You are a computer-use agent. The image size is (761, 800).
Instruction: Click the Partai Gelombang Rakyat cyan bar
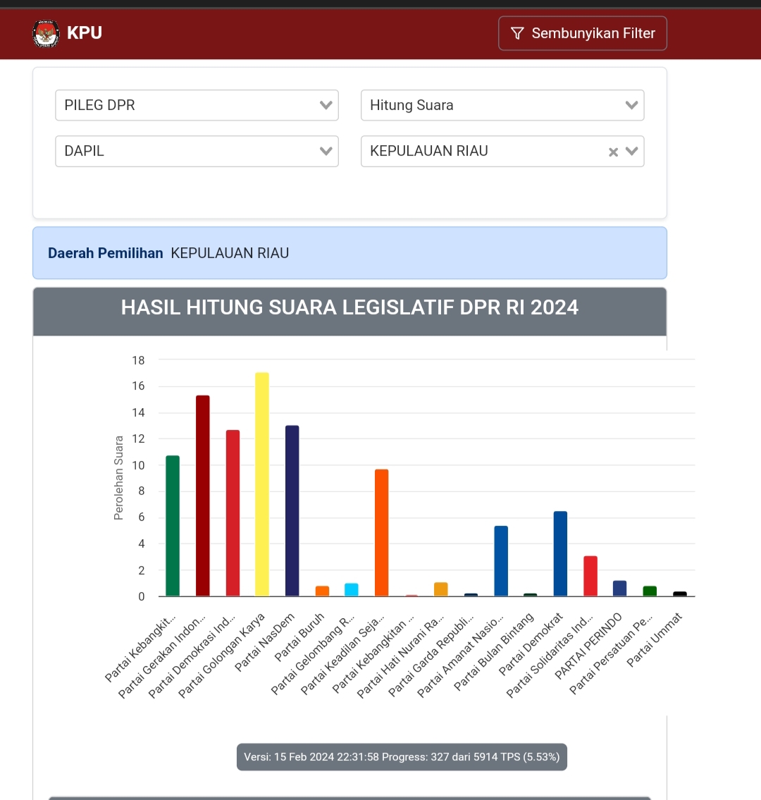(x=352, y=590)
